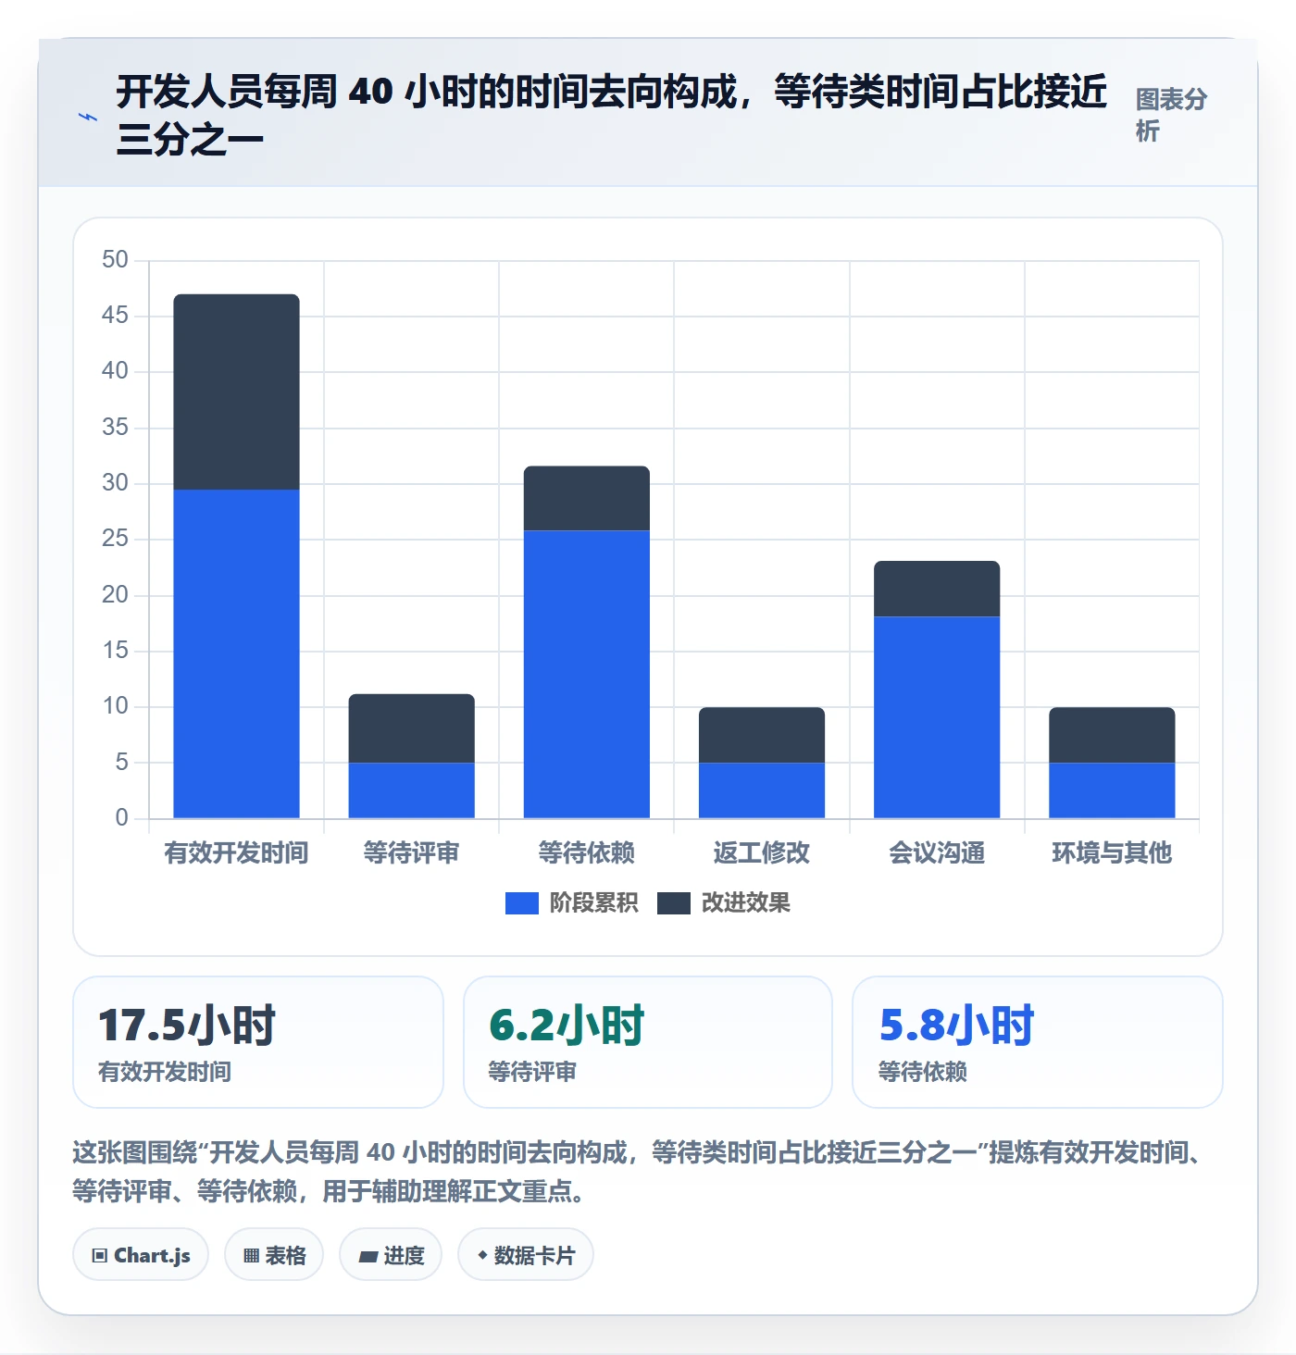Open the 5.8小时 等待依赖 stat card
This screenshot has width=1296, height=1355.
(x=1038, y=1042)
